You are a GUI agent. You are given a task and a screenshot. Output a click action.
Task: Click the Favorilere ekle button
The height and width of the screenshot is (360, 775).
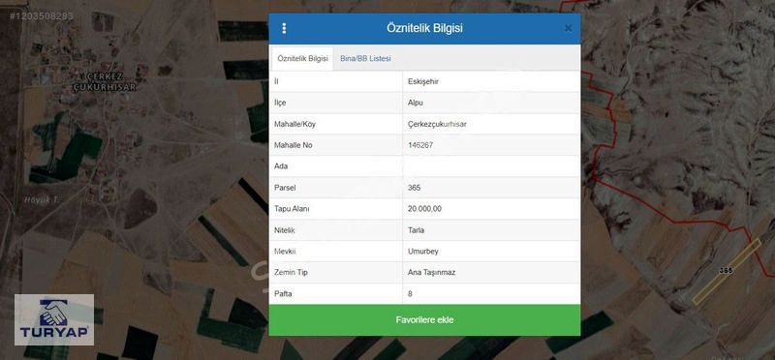(424, 320)
